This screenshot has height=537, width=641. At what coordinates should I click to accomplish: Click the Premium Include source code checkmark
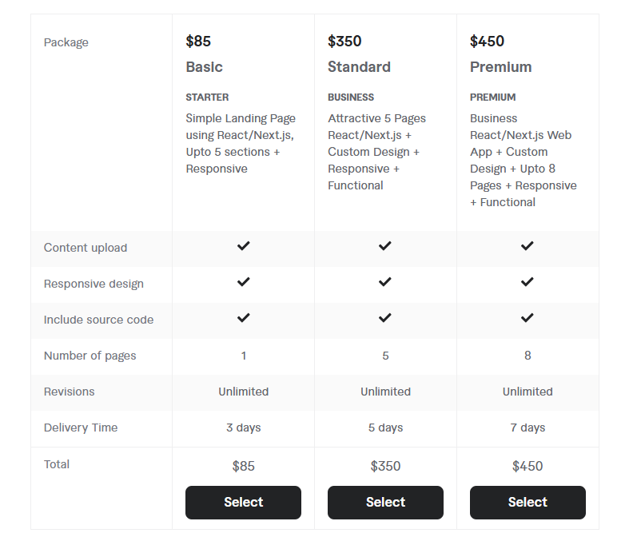click(528, 318)
